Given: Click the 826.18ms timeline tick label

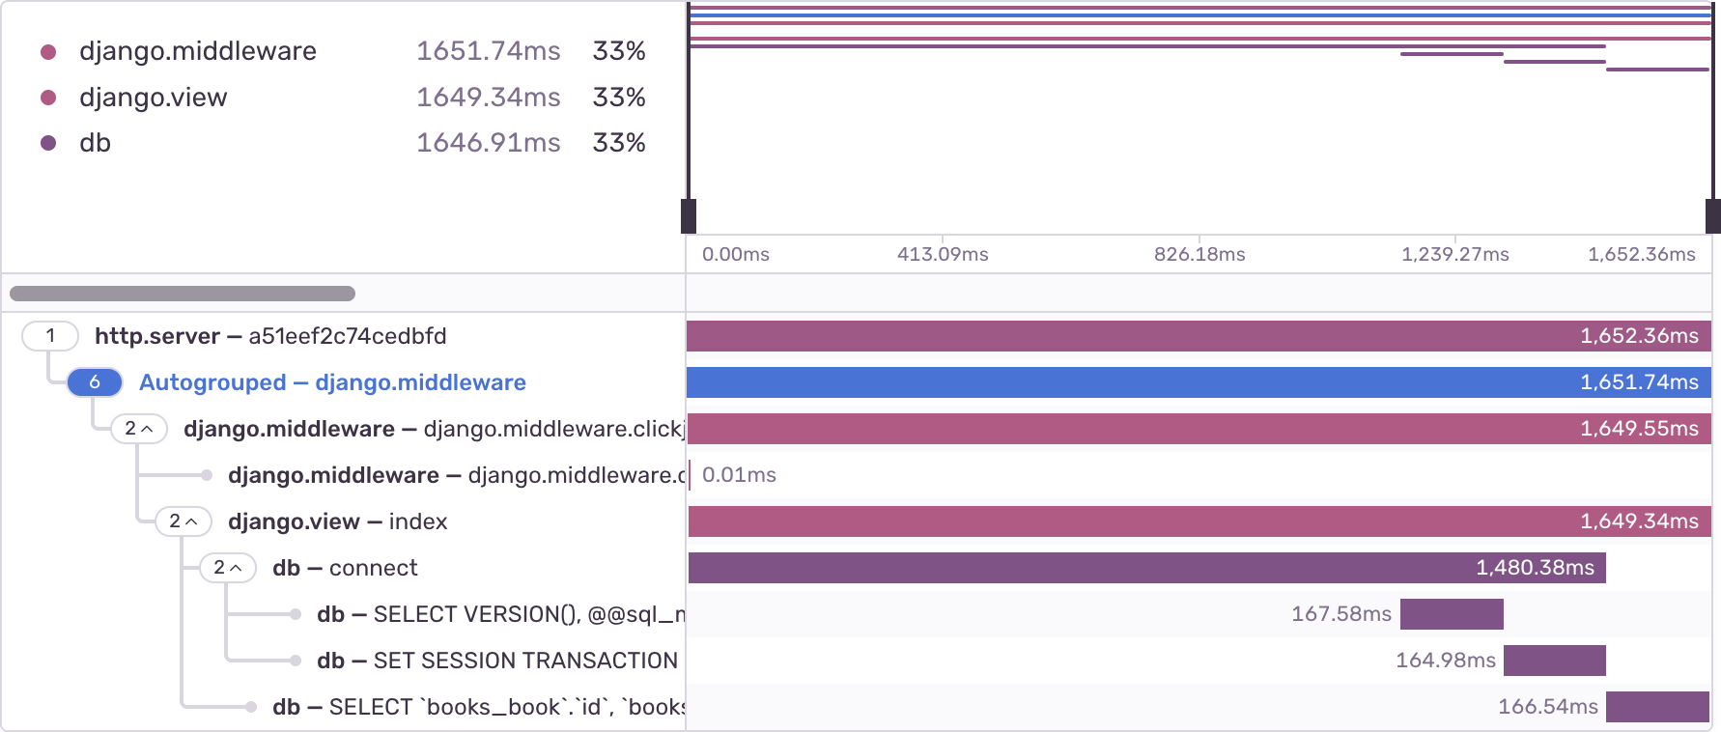Looking at the screenshot, I should (x=1199, y=254).
